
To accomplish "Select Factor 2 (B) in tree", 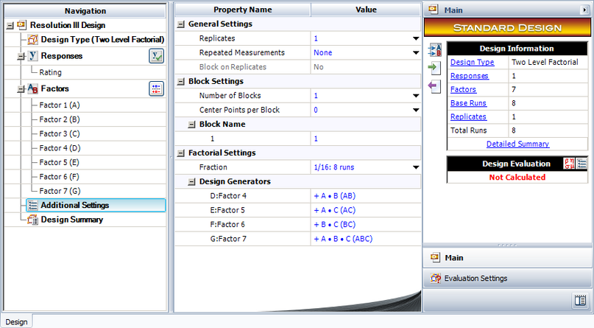I will click(60, 119).
